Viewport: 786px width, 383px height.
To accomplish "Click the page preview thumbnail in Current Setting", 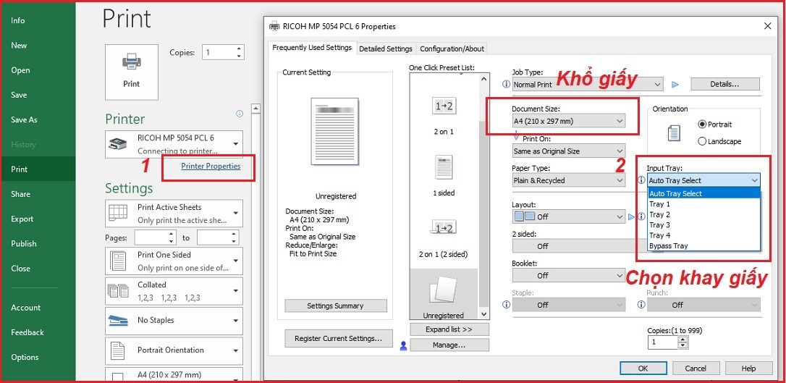I will [335, 131].
